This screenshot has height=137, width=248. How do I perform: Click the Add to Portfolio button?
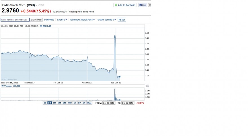(x=125, y=5)
